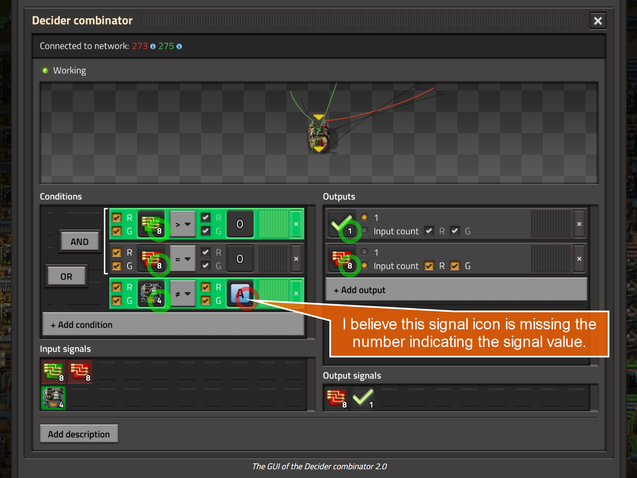The image size is (637, 478).
Task: Click the Add condition button
Action: click(173, 325)
